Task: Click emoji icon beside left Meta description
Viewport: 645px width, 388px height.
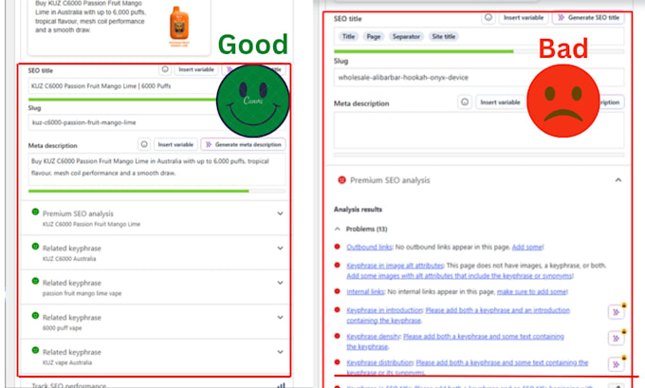Action: (x=144, y=144)
